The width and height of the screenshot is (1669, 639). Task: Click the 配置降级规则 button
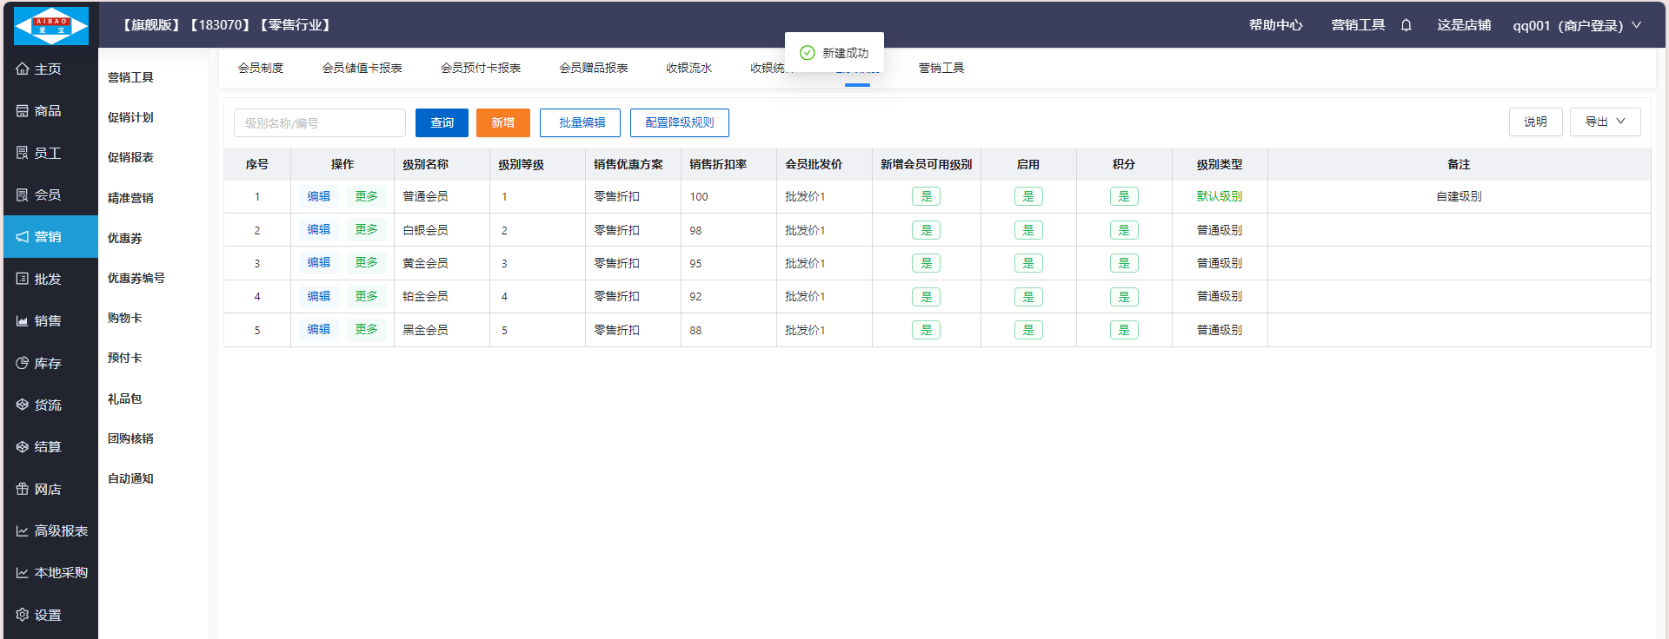tap(679, 122)
